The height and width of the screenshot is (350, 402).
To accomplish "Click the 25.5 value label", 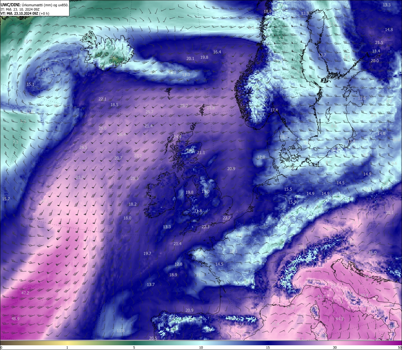I will coord(134,178).
